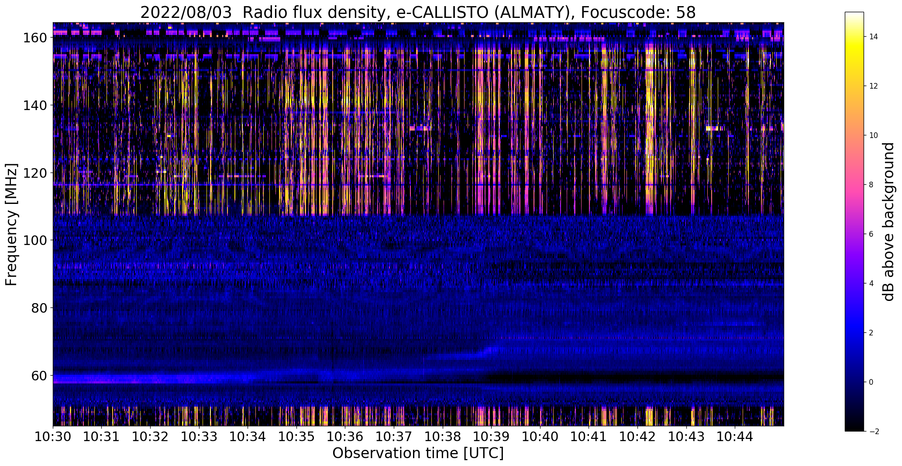The height and width of the screenshot is (466, 902).
Task: Click the colorbar tick value 0
Action: pyautogui.click(x=871, y=382)
